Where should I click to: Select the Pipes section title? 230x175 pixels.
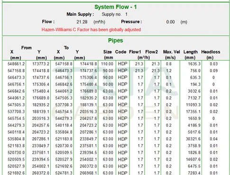coord(115,40)
